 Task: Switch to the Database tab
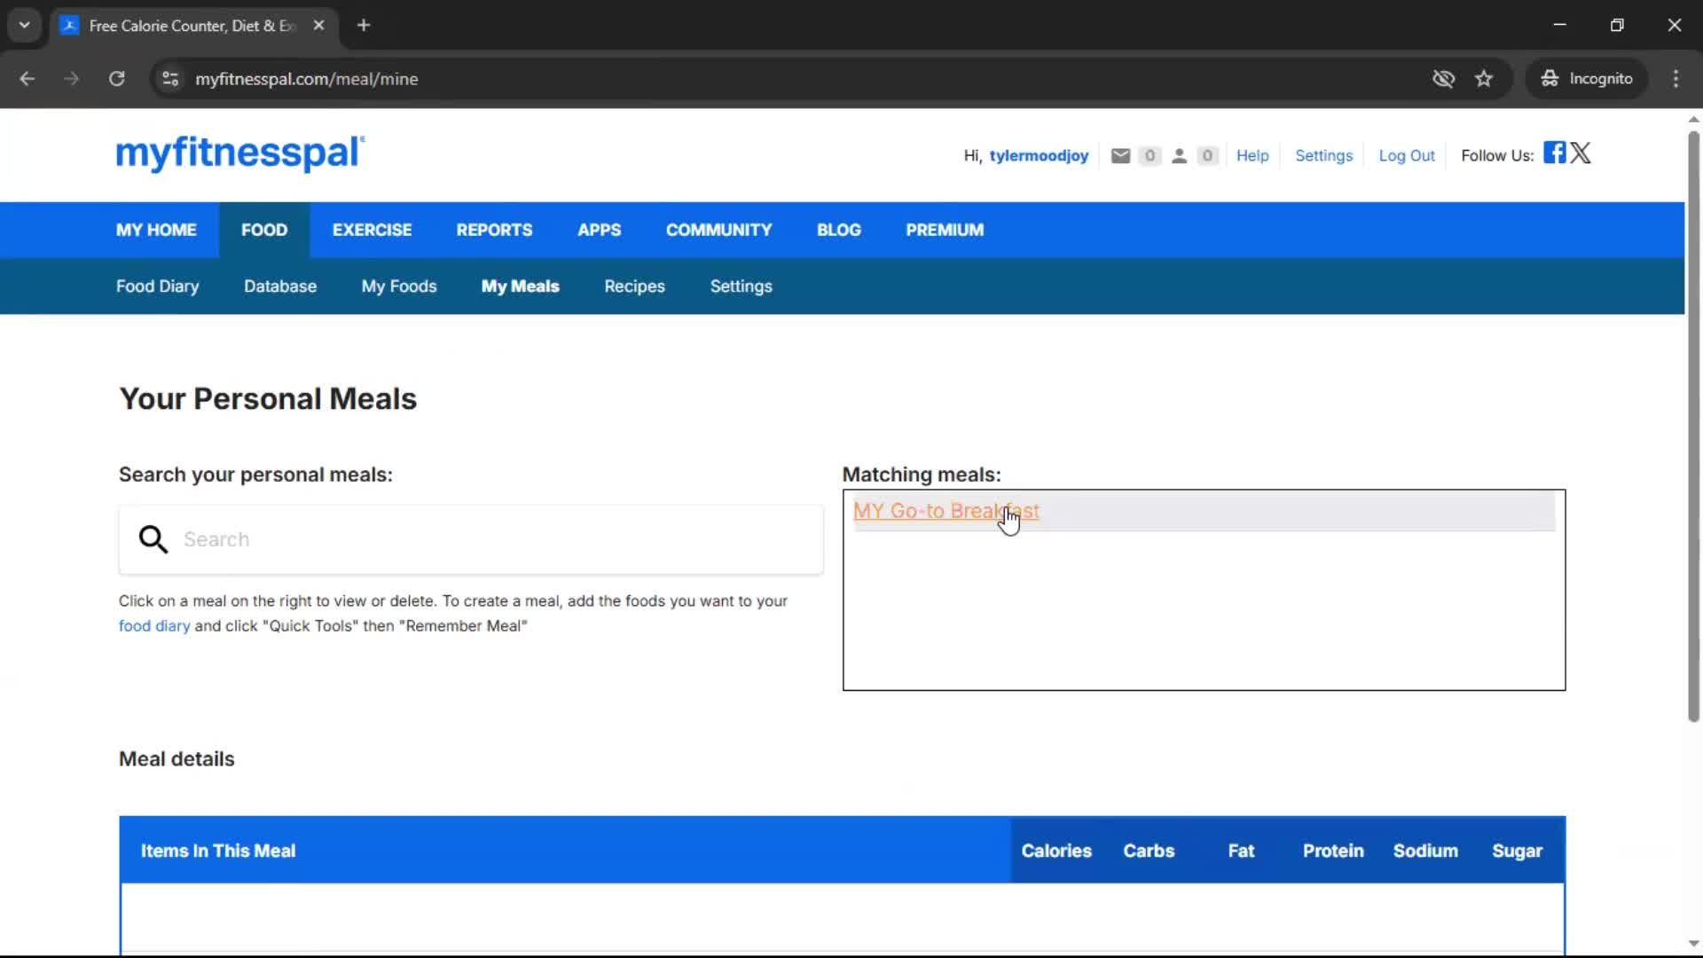(x=280, y=287)
